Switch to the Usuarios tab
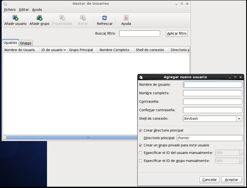This screenshot has width=247, height=188. coord(10,43)
